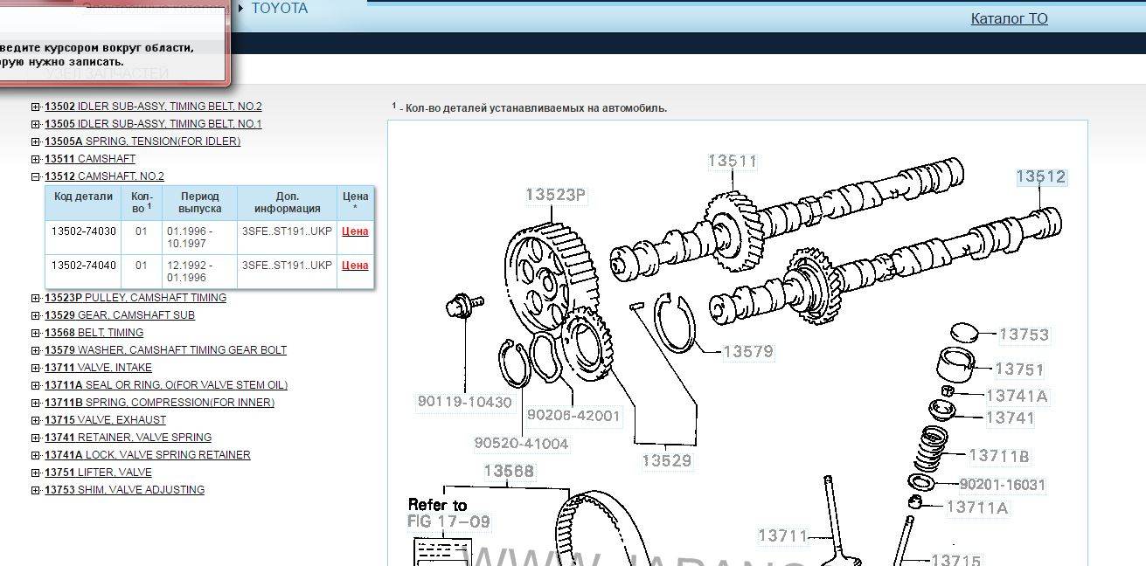The image size is (1146, 566).
Task: Expand the 13502 Idler Sub-Assy No.2 node
Action: [x=36, y=107]
